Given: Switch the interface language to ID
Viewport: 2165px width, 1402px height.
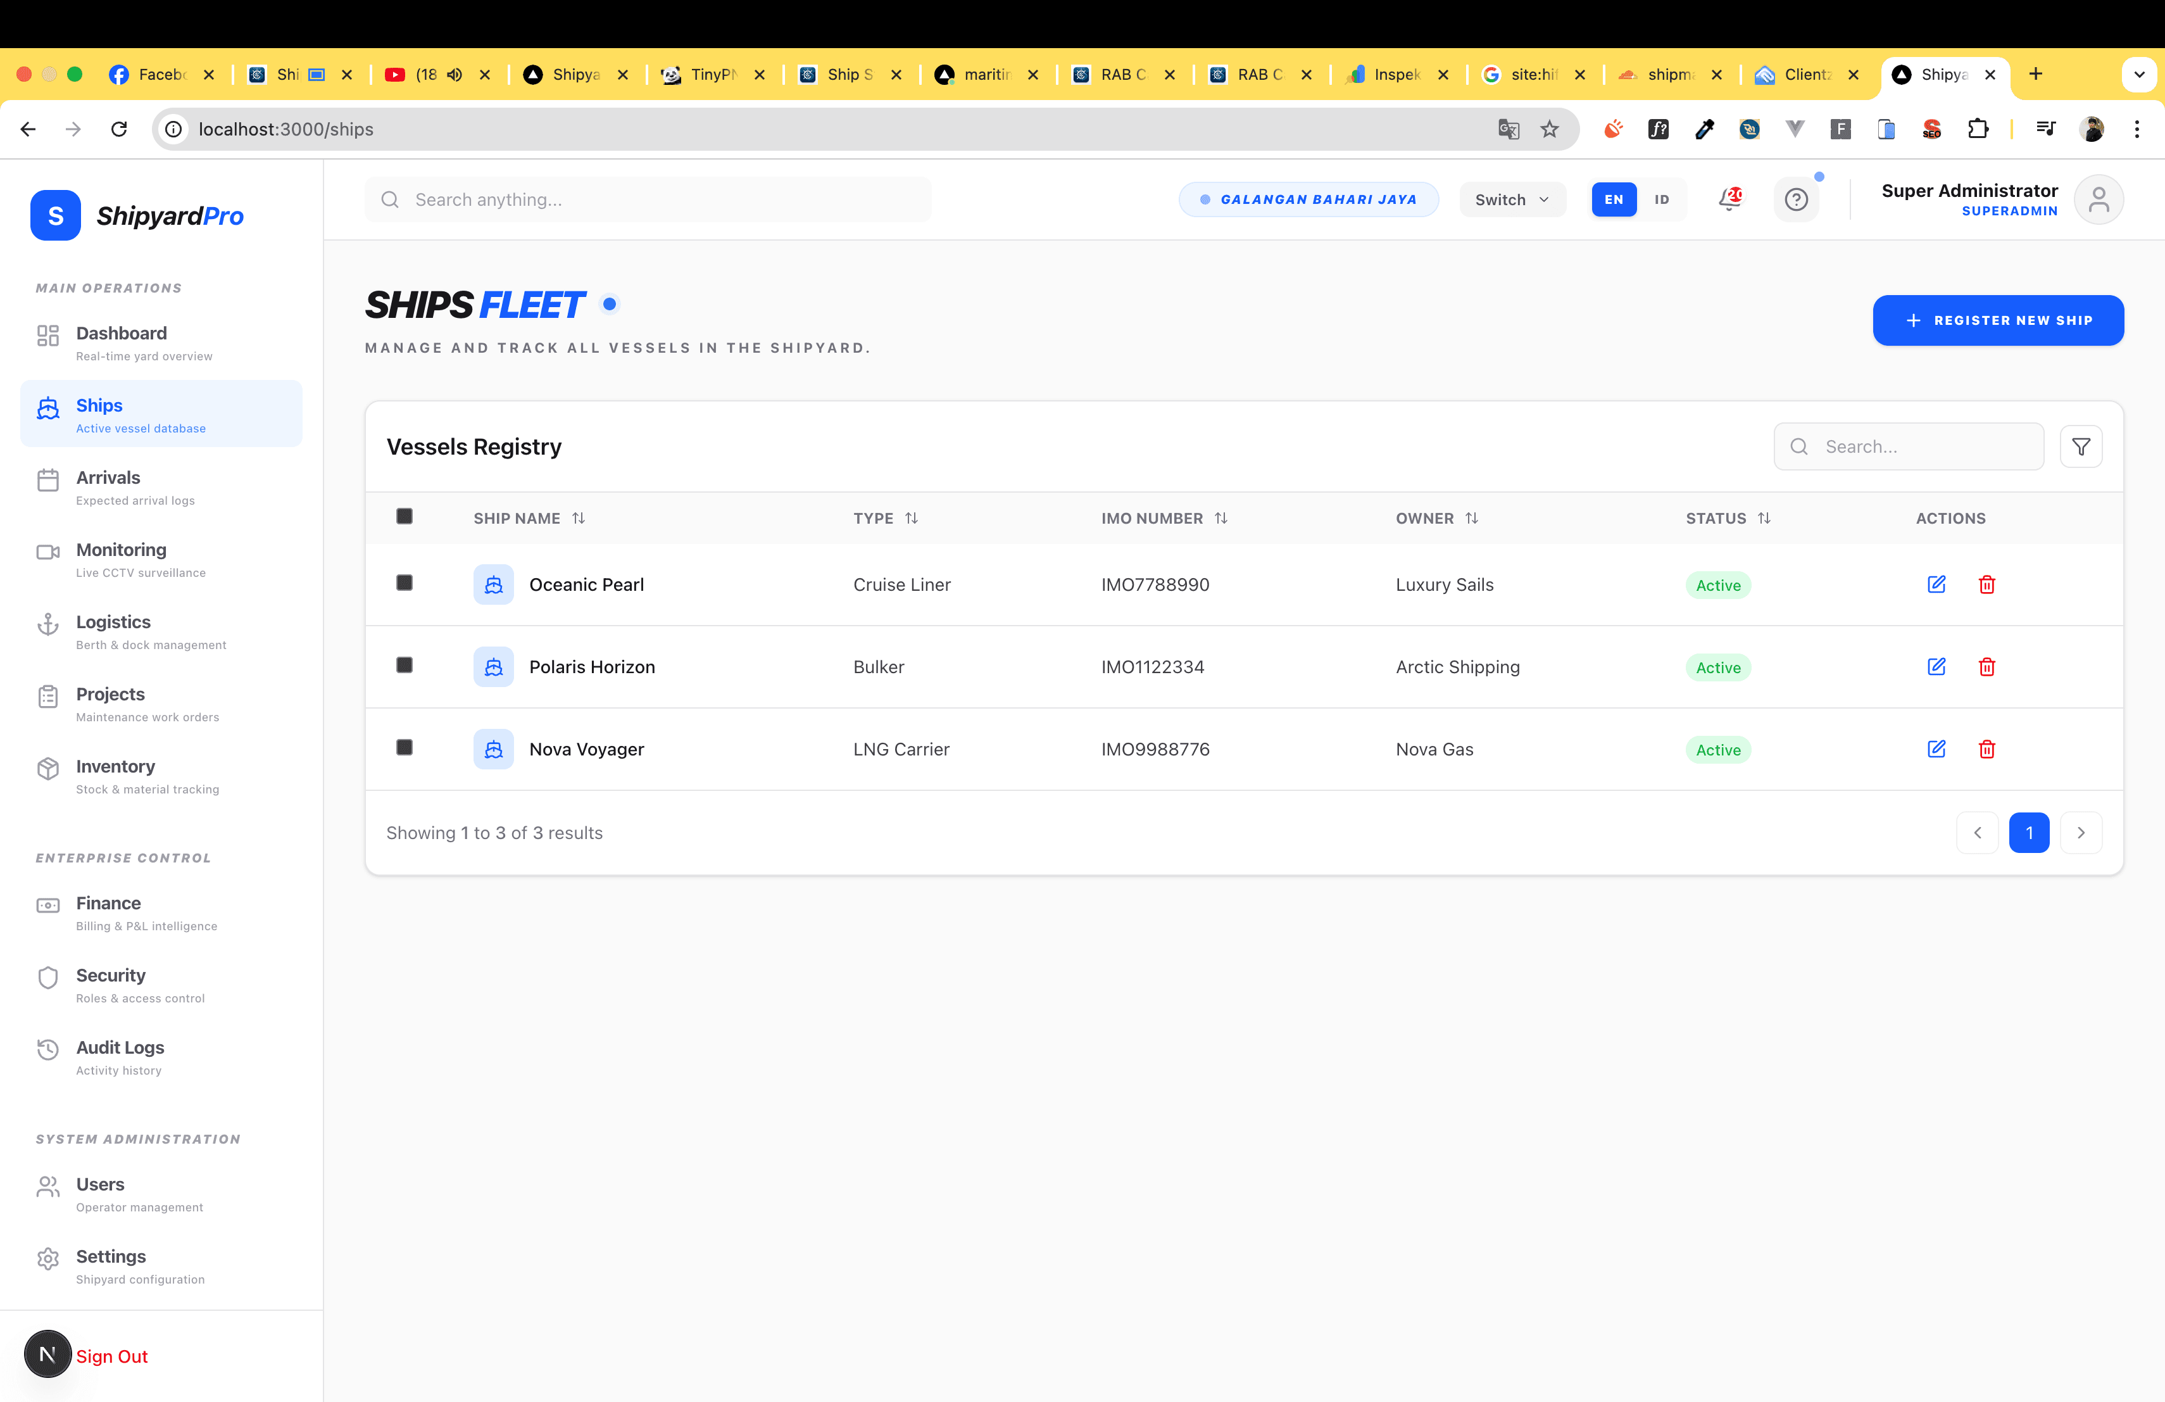Looking at the screenshot, I should tap(1661, 199).
